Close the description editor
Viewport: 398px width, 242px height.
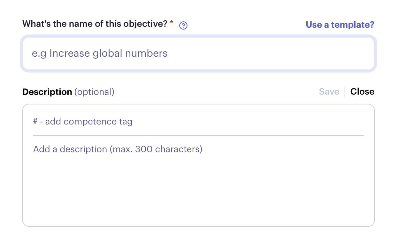pyautogui.click(x=362, y=92)
